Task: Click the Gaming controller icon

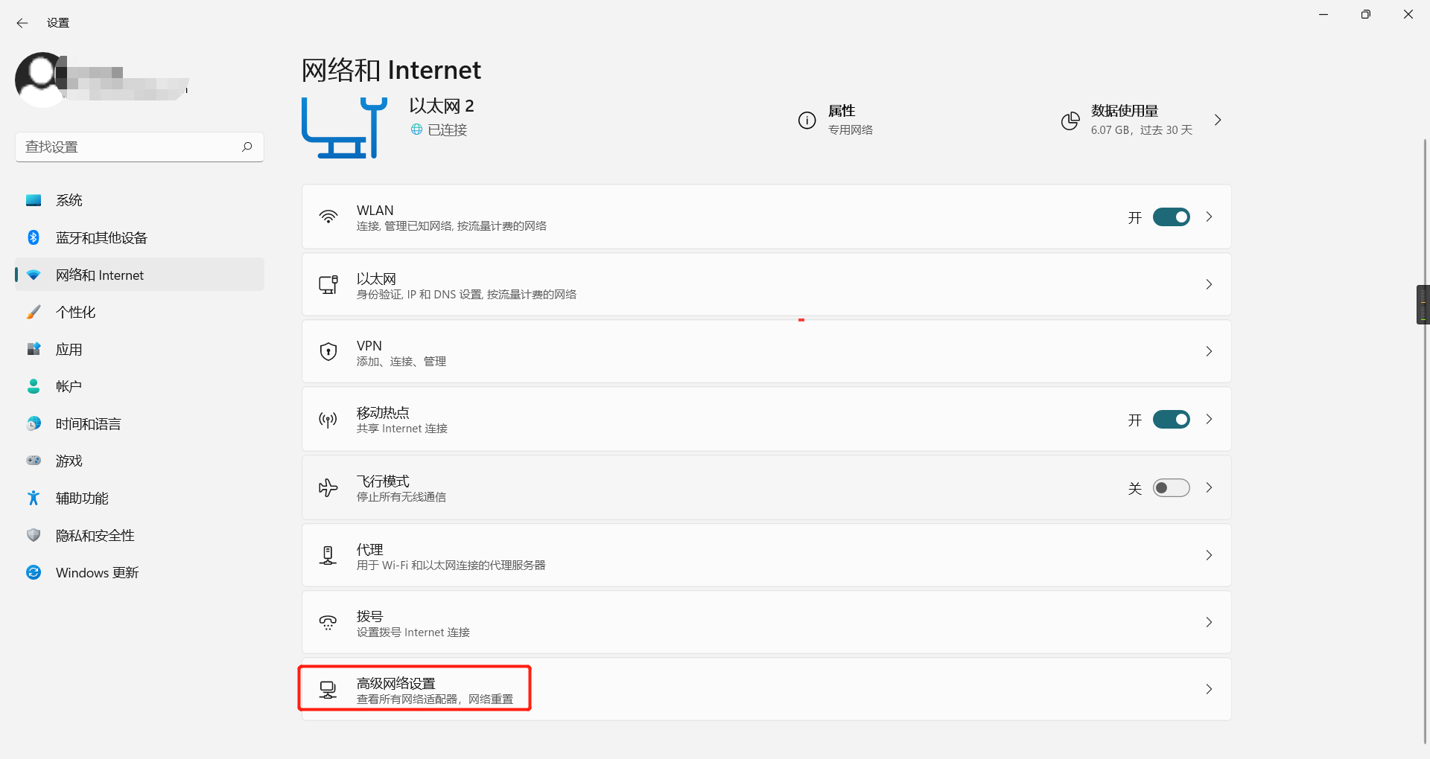Action: coord(34,461)
